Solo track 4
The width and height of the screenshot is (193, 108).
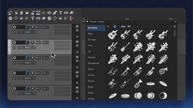pos(77,76)
